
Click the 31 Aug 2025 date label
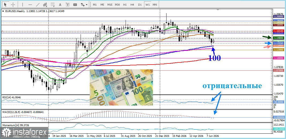(128, 136)
